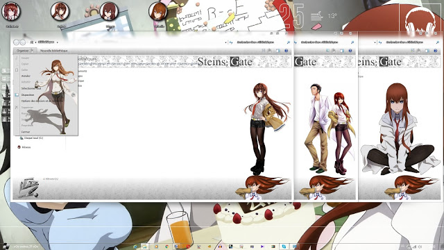This screenshot has height=250, width=444.
Task: Select Sélectionner tout in the Organiser menu
Action: (31, 88)
